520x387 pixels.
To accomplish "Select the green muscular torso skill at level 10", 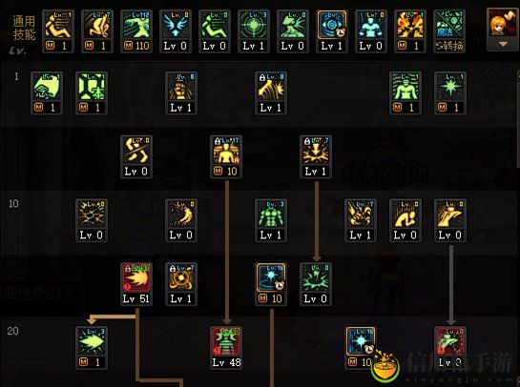I will click(271, 220).
